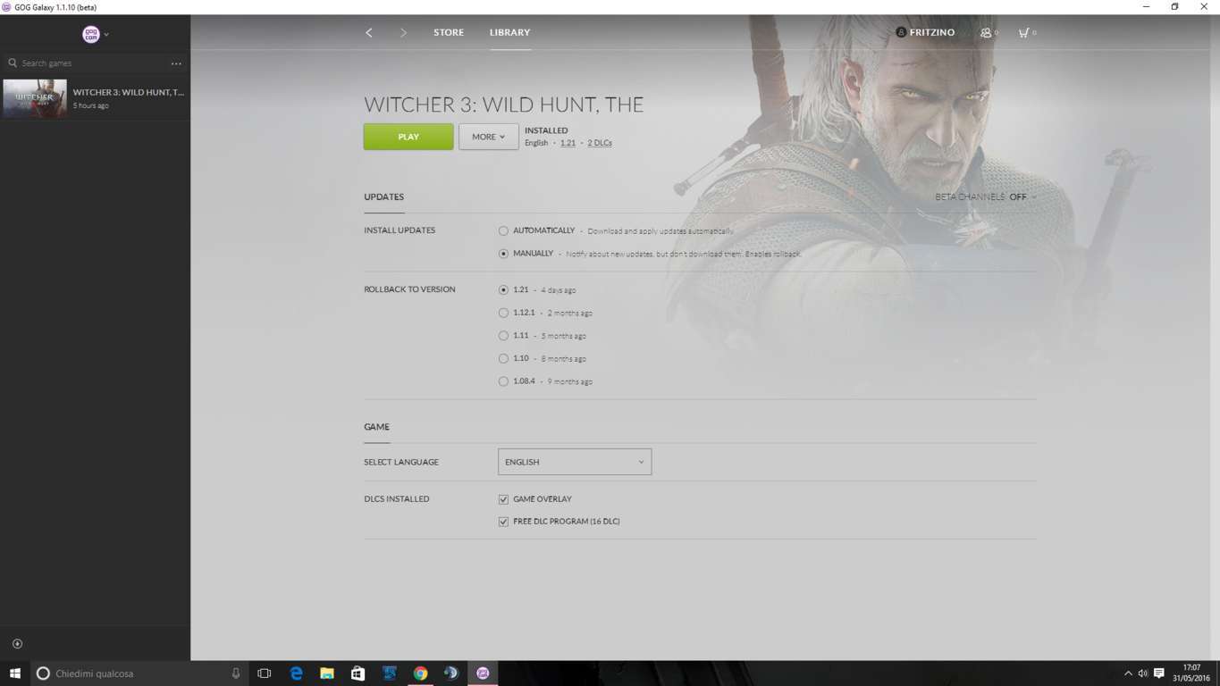Select rollback version 1.12.1
Screen dimensions: 1220x686
pyautogui.click(x=503, y=314)
